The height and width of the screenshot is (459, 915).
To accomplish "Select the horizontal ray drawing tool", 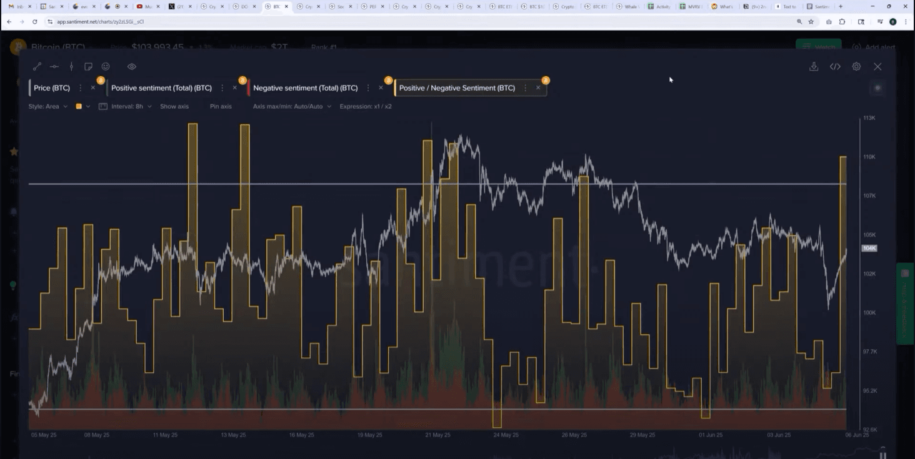I will [x=54, y=67].
